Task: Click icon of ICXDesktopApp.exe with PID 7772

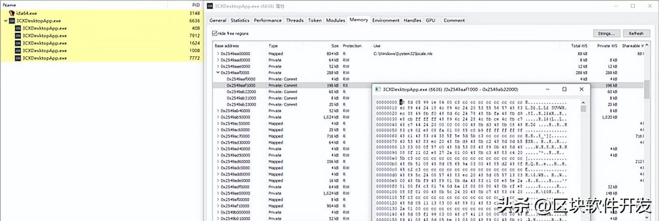Action: coord(18,58)
